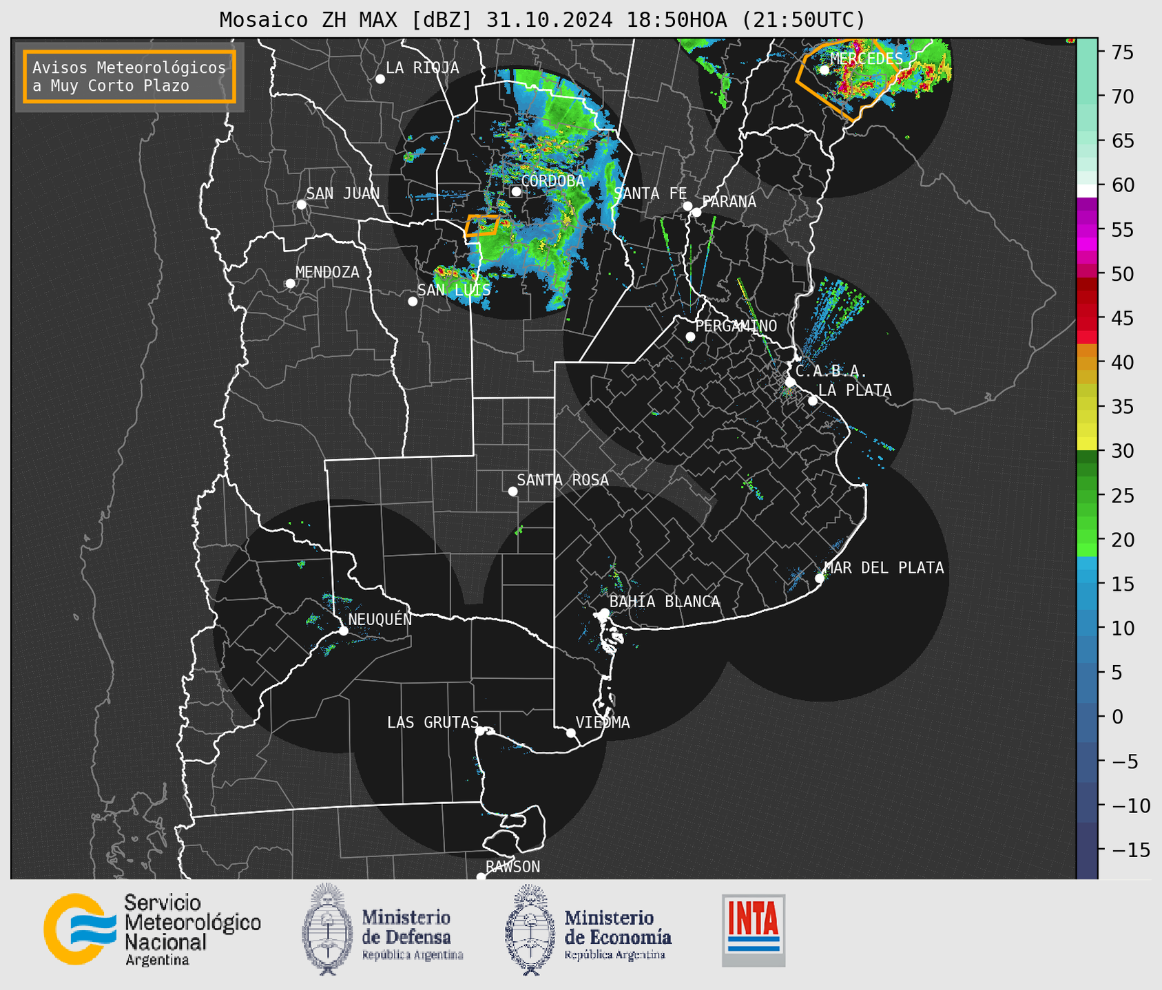Click the white 60 dBZ band on the color scale
Screen dimensions: 1162x990
[1087, 189]
